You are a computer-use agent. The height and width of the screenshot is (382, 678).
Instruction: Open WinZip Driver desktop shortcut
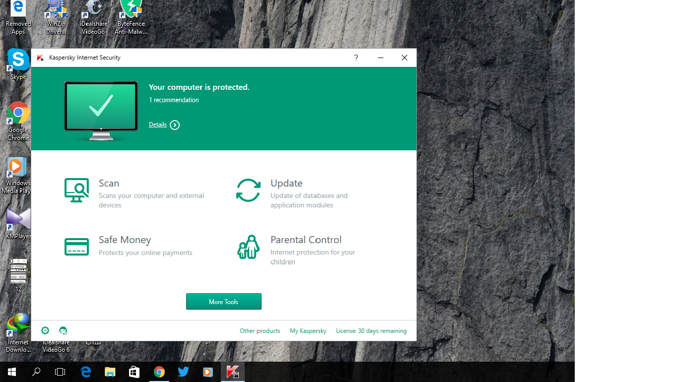(x=56, y=17)
